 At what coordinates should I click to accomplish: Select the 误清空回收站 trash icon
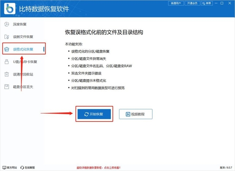(7, 74)
